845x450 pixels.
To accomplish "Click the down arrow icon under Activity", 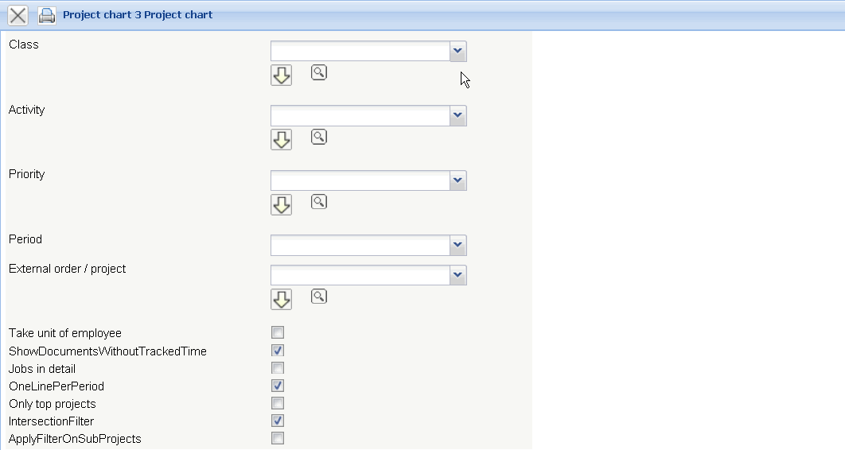I will [281, 140].
